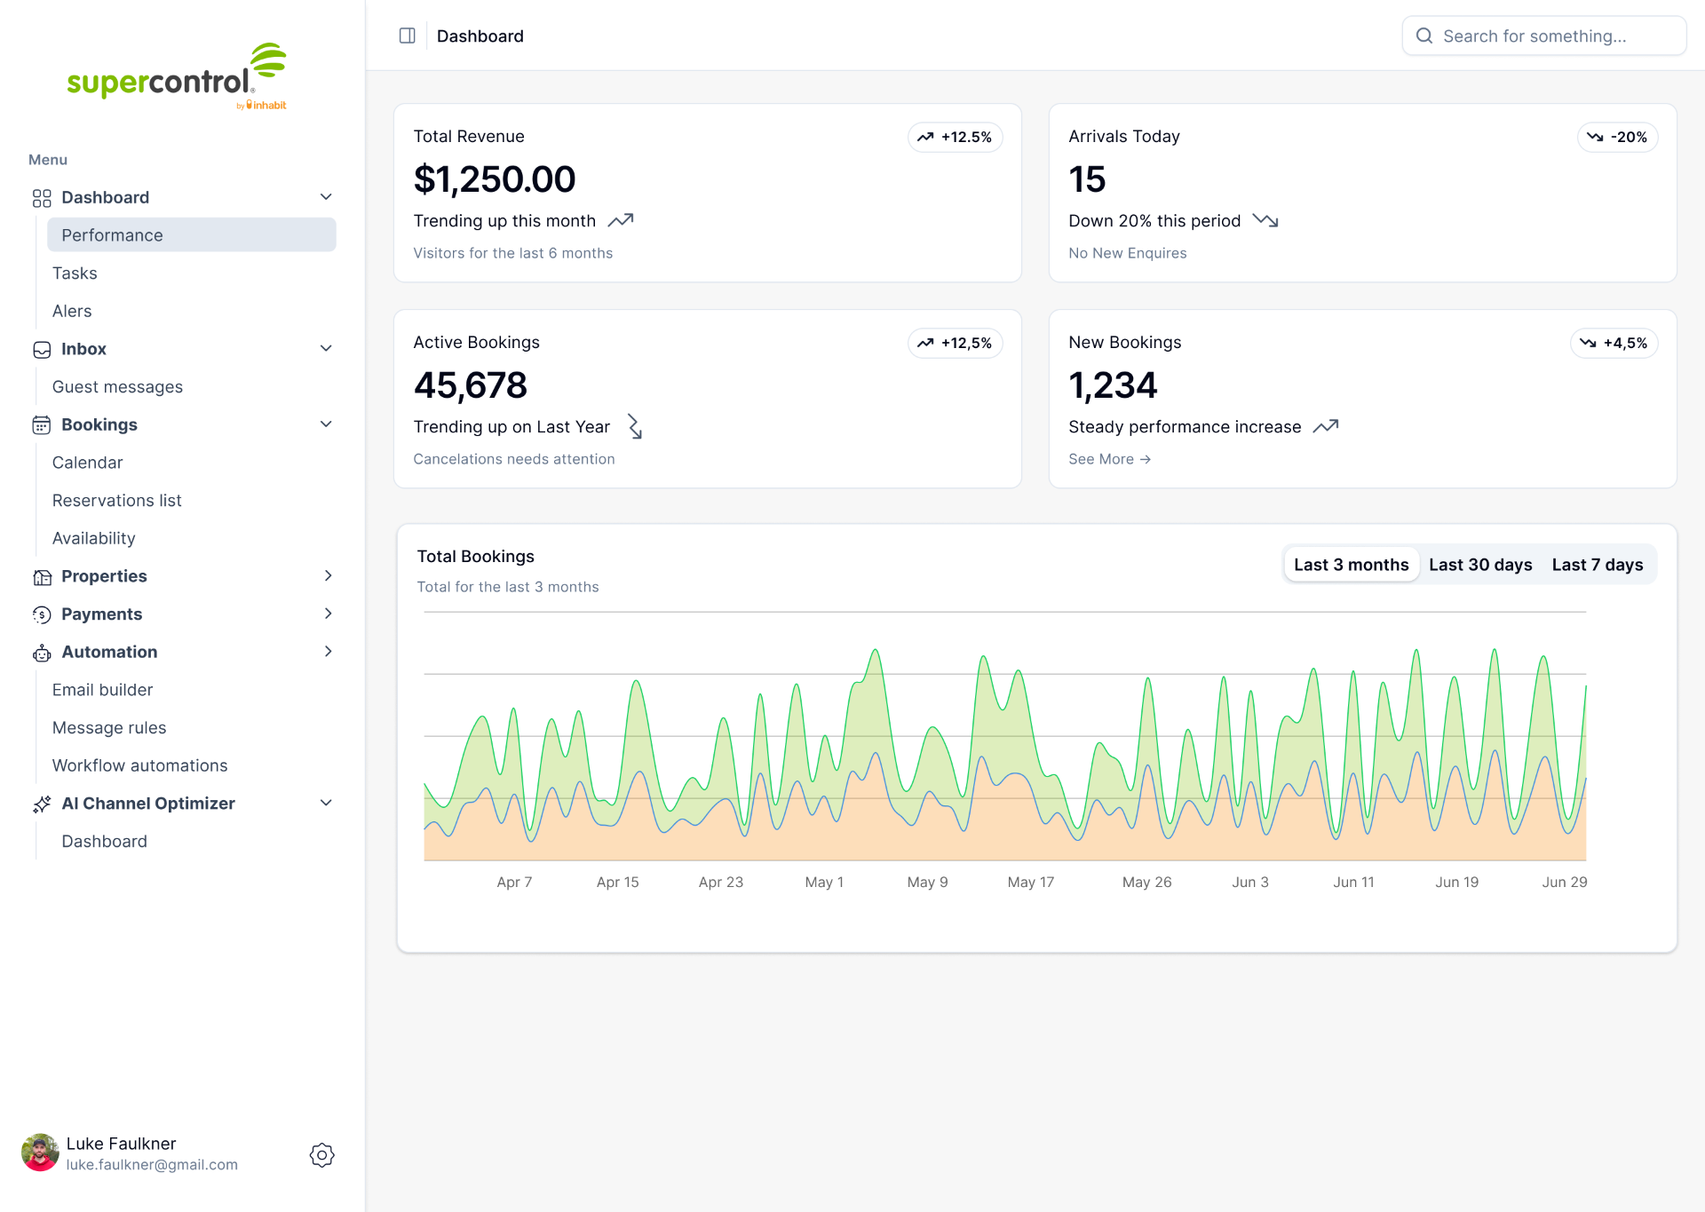Open the Performance menu item
Image resolution: width=1705 pixels, height=1212 pixels.
tap(192, 235)
